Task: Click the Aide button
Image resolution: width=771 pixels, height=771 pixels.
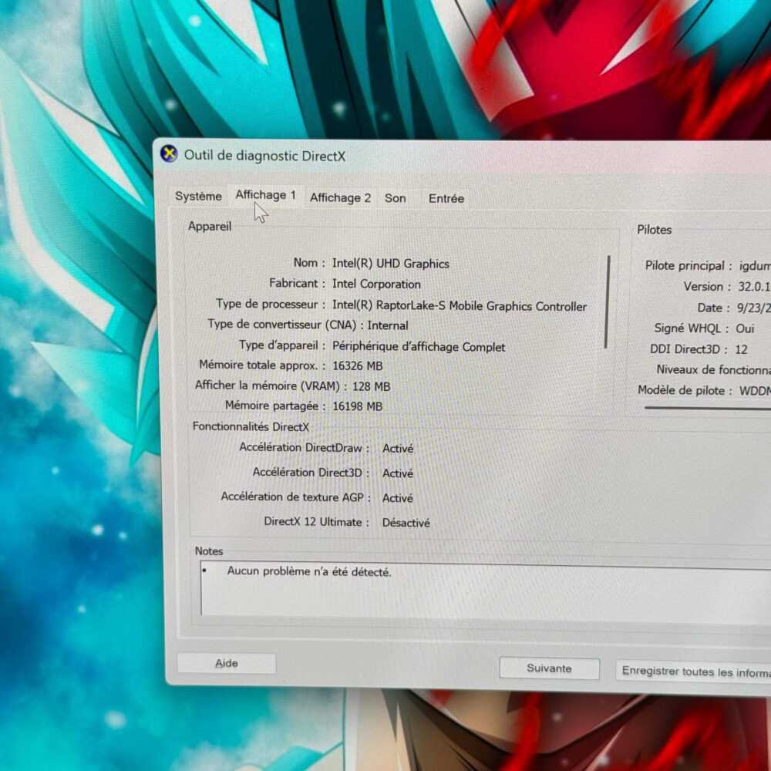Action: click(227, 663)
